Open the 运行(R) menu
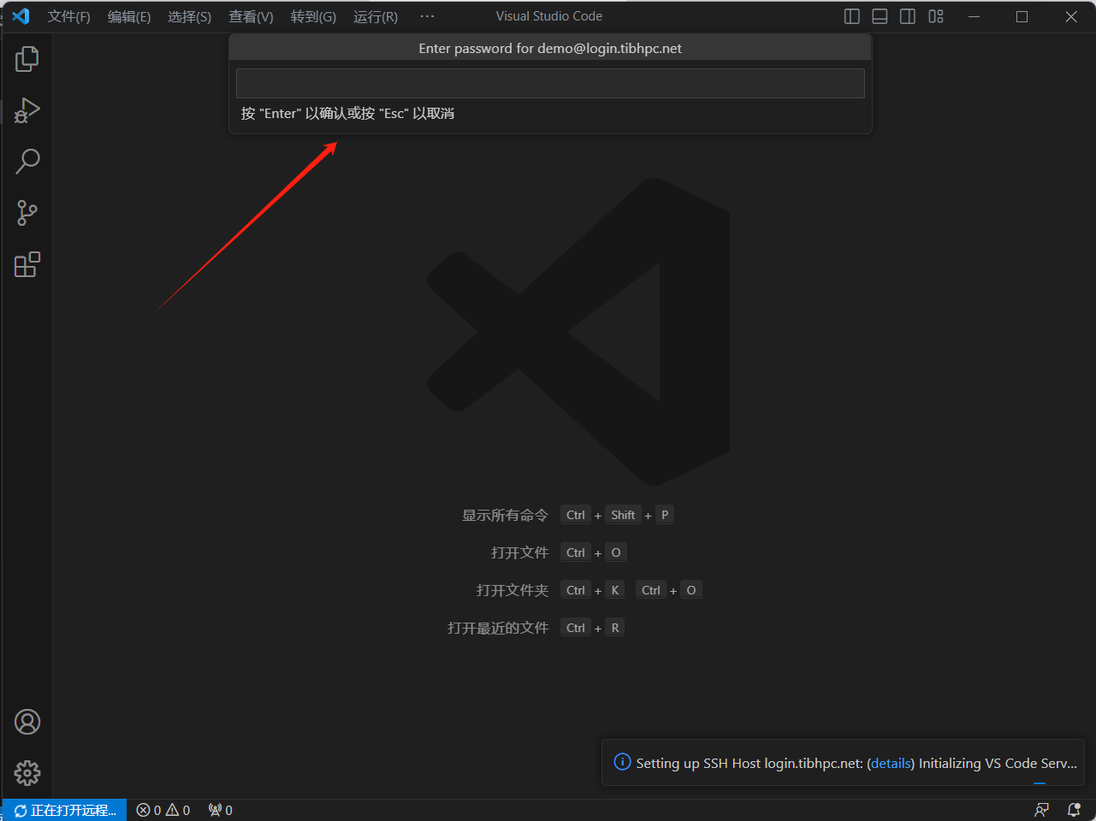This screenshot has width=1096, height=821. tap(376, 16)
